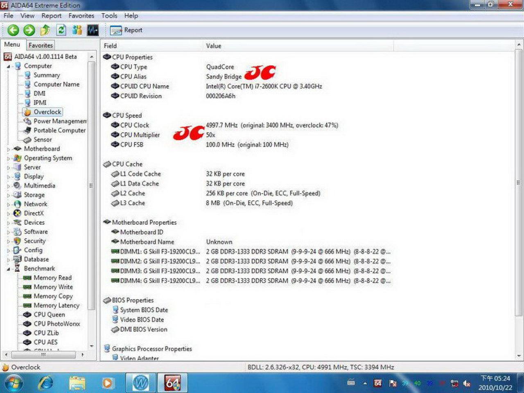Select Power Management in the tree
The image size is (524, 393).
tap(60, 121)
